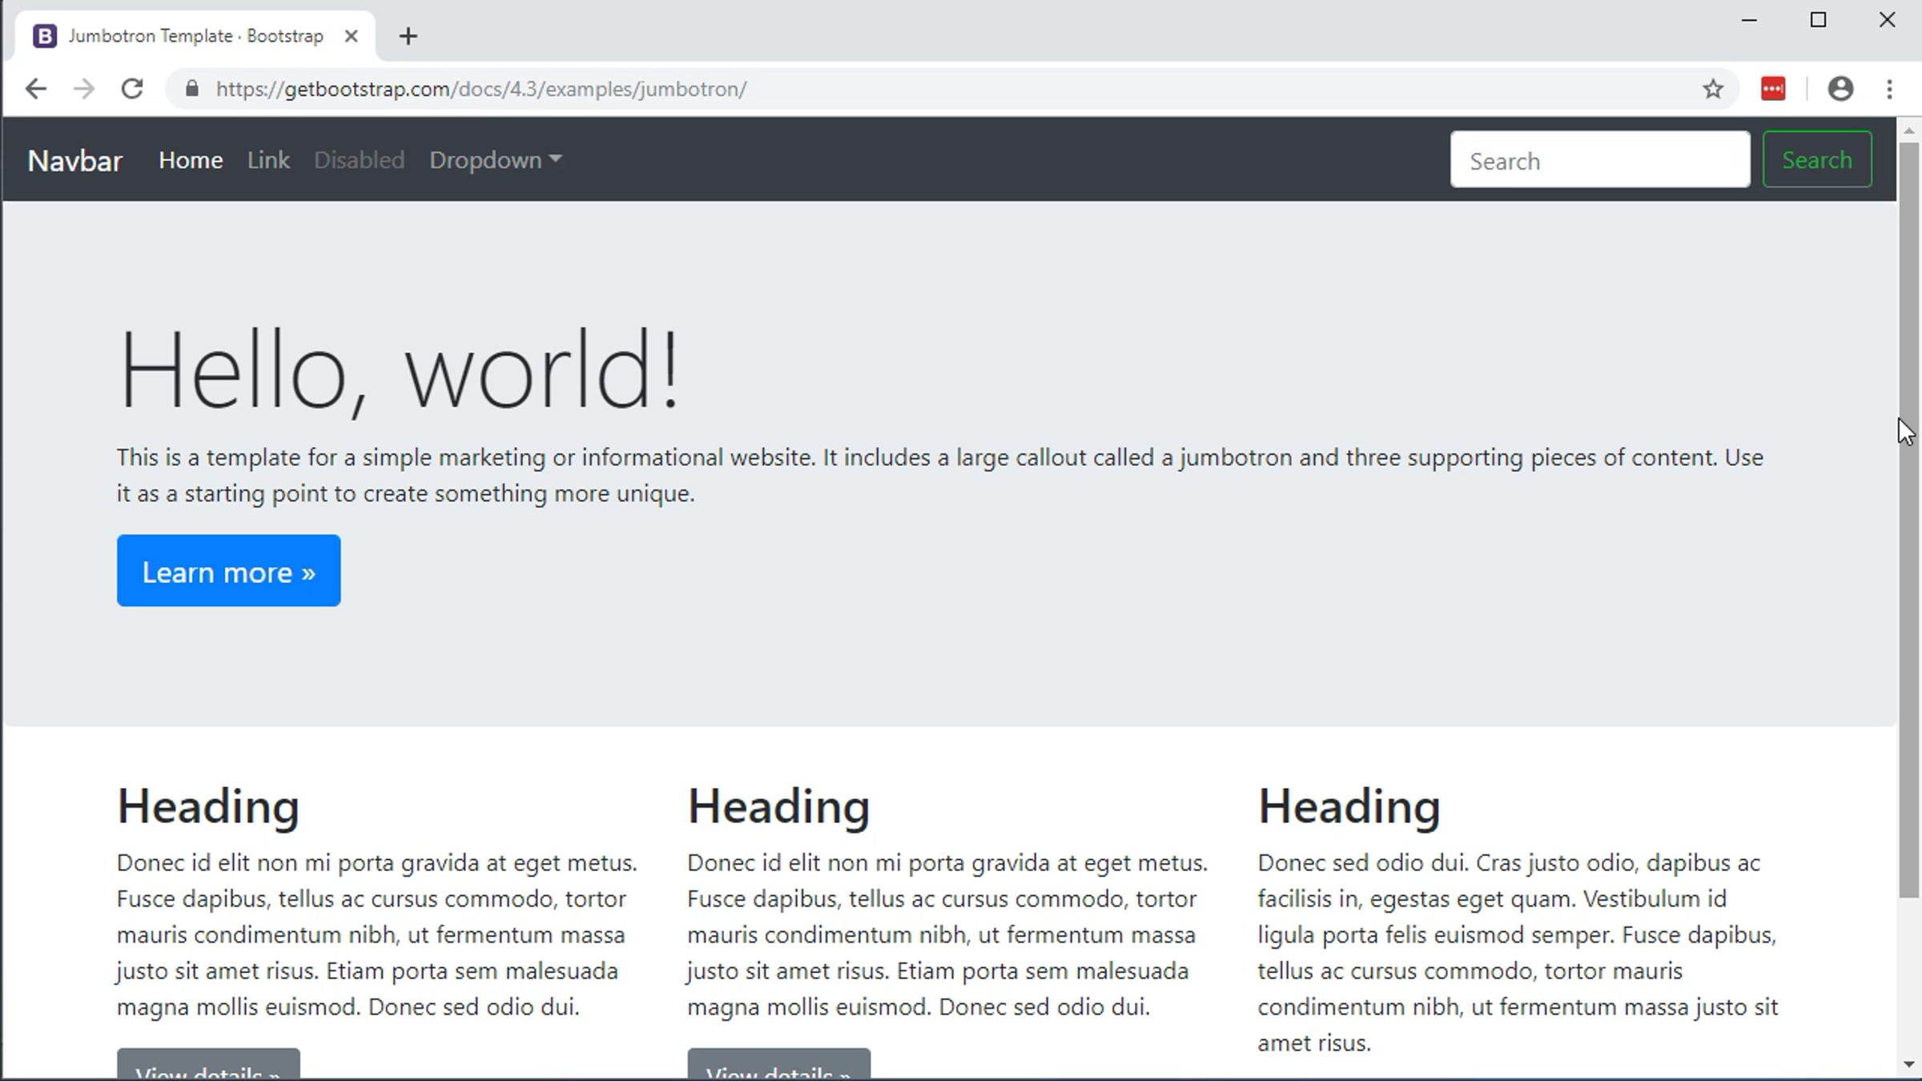1922x1081 pixels.
Task: Click the page vertical scrollbar thumb
Action: pos(1909,520)
